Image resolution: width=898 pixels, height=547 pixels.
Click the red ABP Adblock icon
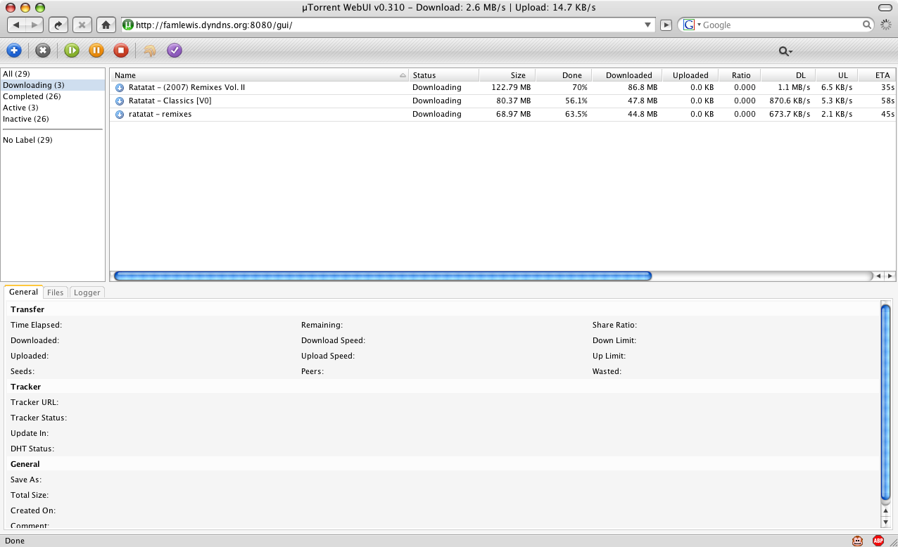coord(878,541)
